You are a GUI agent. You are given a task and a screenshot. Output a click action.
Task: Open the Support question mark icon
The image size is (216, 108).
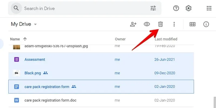176,8
